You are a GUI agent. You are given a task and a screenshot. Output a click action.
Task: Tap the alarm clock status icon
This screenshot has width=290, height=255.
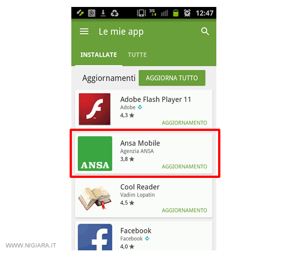click(x=187, y=13)
